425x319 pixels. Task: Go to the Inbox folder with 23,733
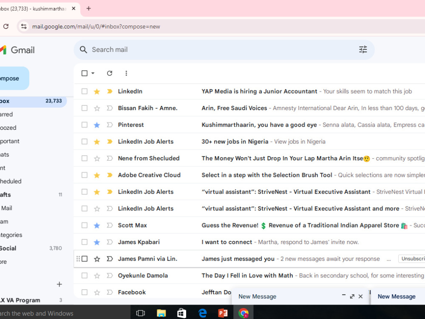(33, 101)
